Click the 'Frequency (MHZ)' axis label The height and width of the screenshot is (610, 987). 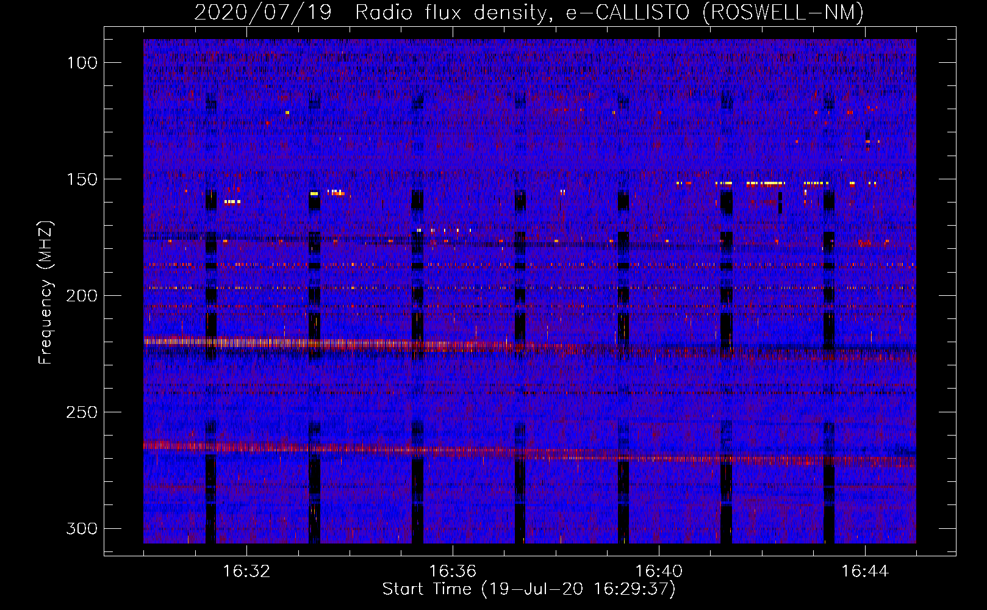coord(46,293)
